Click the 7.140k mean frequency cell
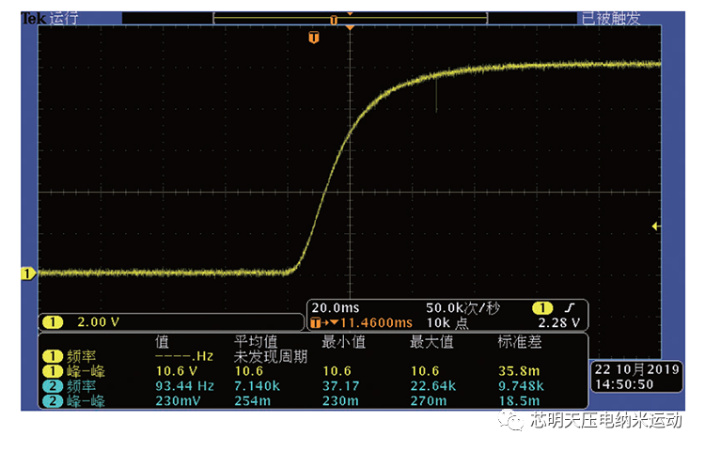This screenshot has width=705, height=451. (258, 386)
